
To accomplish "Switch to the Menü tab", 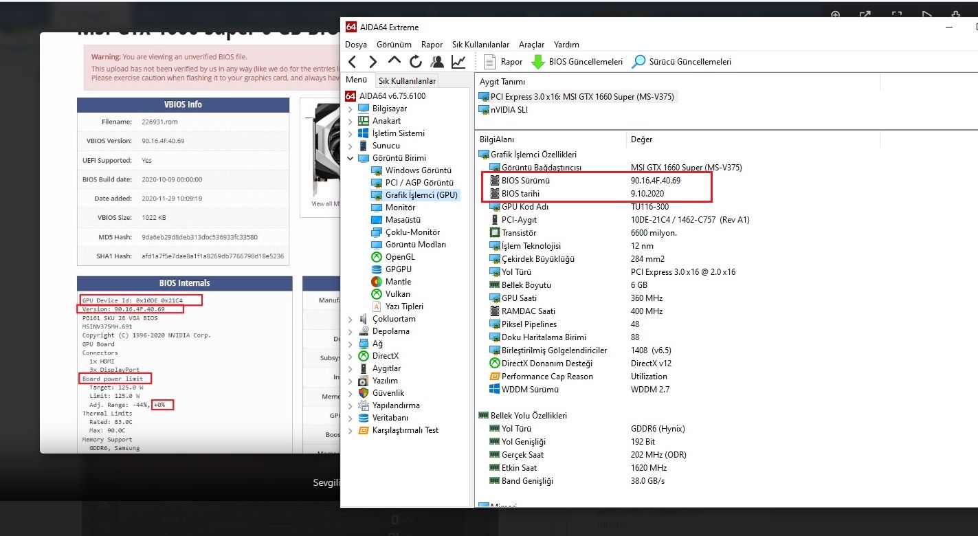I will tap(356, 80).
